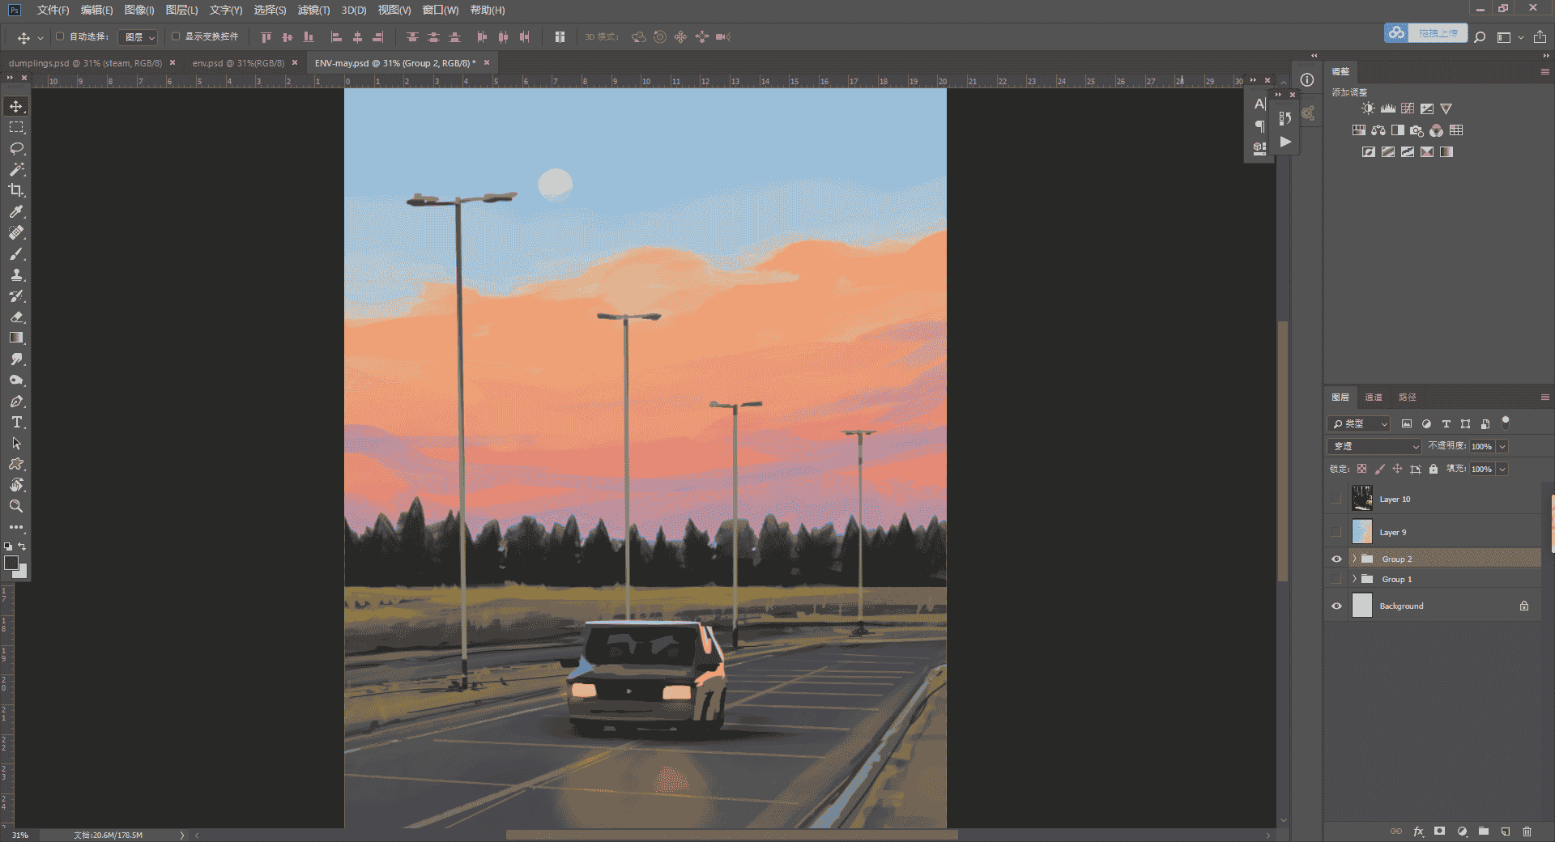
Task: Enable show transform controls checkbox
Action: [176, 36]
